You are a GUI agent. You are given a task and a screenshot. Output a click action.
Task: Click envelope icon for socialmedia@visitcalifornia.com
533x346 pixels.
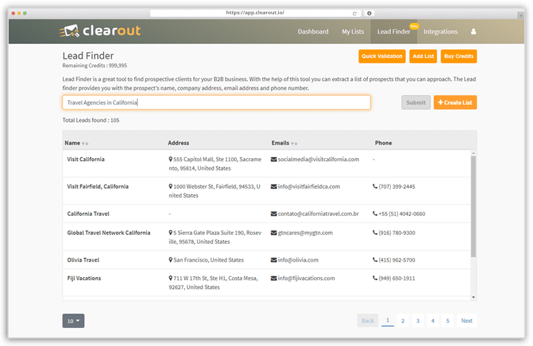coord(273,159)
